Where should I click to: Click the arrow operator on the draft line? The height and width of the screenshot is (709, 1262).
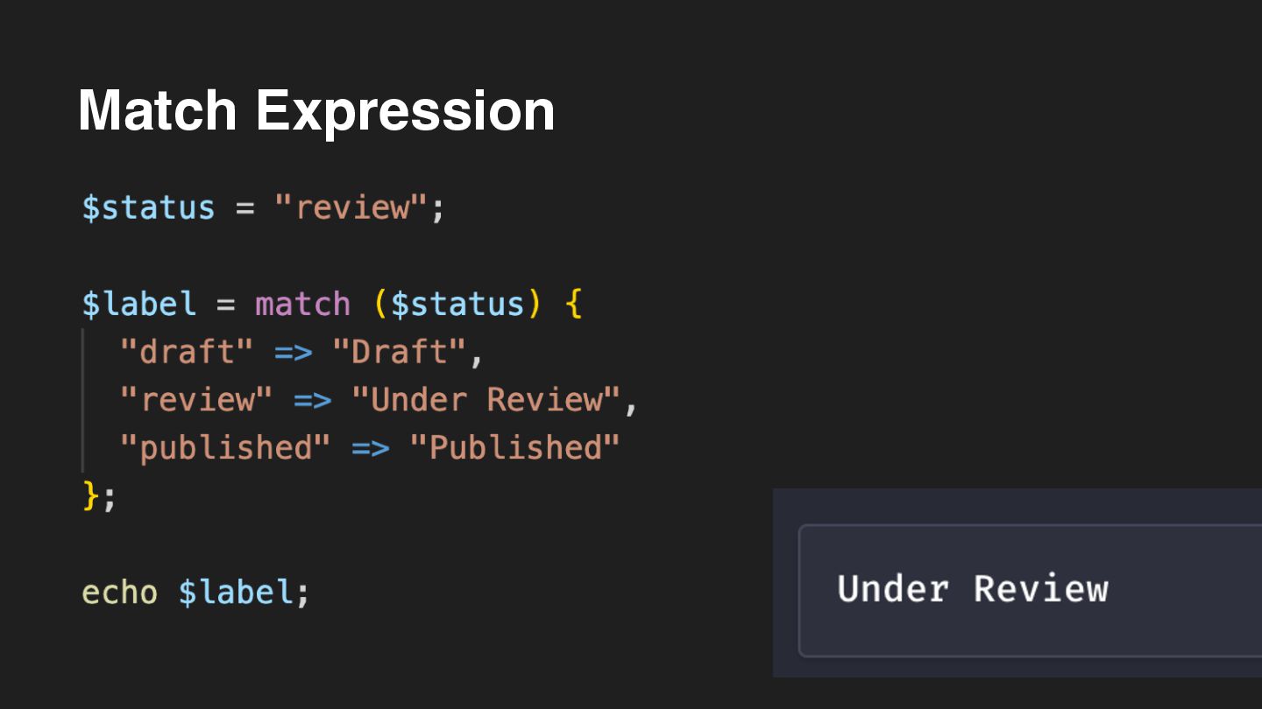pos(293,352)
